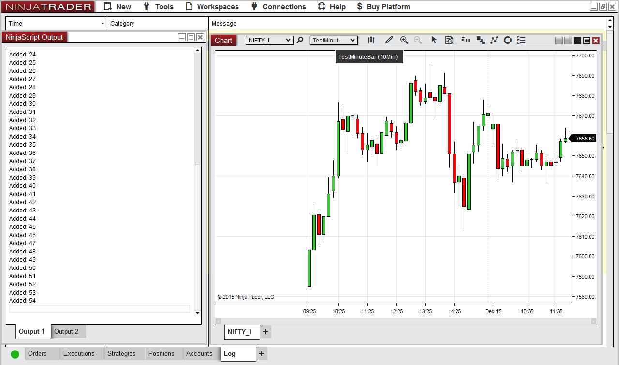Click the Message column header

tap(407, 24)
